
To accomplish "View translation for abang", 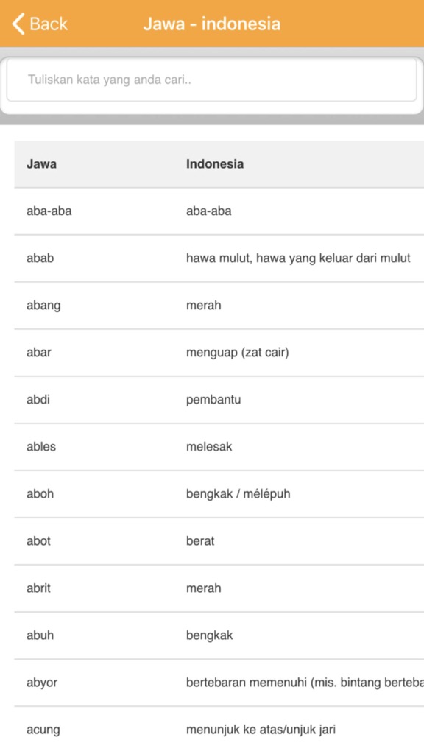I will (x=42, y=305).
